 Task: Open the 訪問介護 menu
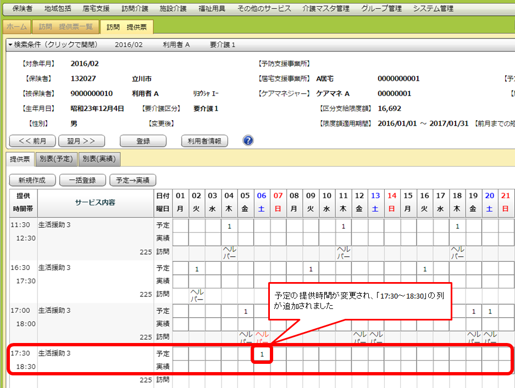coord(135,8)
